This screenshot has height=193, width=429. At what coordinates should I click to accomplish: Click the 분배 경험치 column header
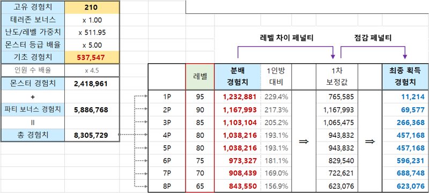238,77
